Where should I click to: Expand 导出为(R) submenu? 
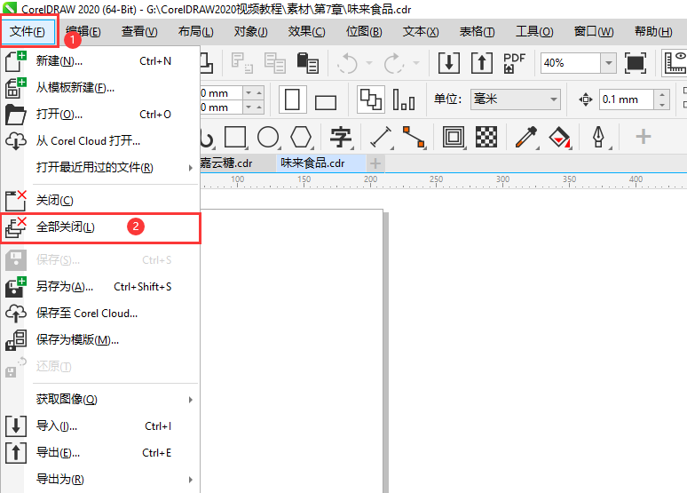click(x=100, y=480)
